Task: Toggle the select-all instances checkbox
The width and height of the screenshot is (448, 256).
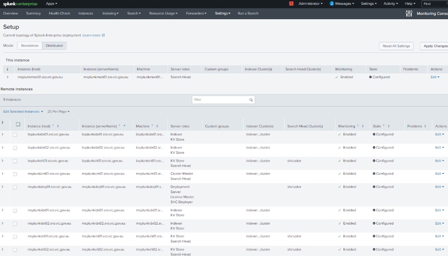Action: (x=18, y=124)
